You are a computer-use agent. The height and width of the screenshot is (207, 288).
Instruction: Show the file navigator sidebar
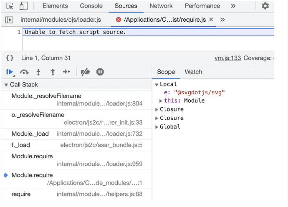pyautogui.click(x=9, y=20)
